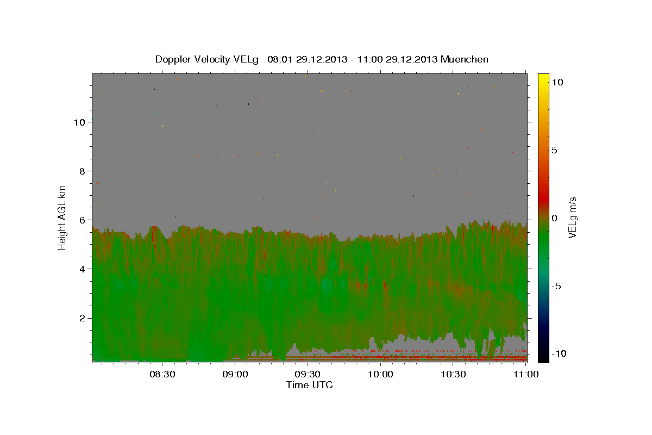
Task: Click the height axis label '6'
Action: point(83,220)
